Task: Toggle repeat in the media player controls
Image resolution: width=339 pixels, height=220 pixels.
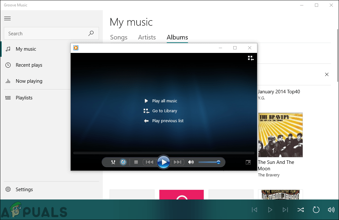Action: click(x=123, y=162)
